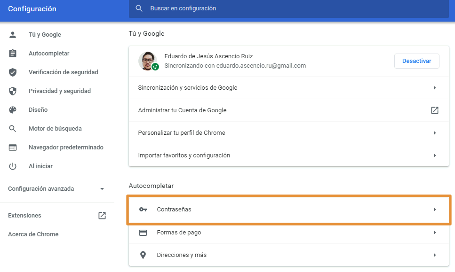Image resolution: width=455 pixels, height=272 pixels.
Task: Expand Personalizar tu perfil de Chrome
Action: 434,133
